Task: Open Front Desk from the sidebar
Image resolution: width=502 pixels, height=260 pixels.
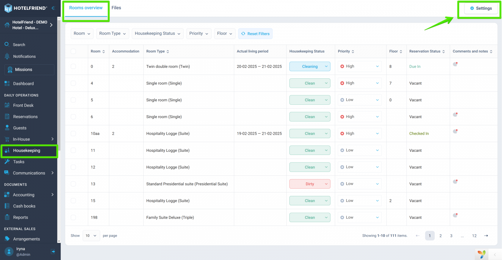Action: (x=23, y=105)
